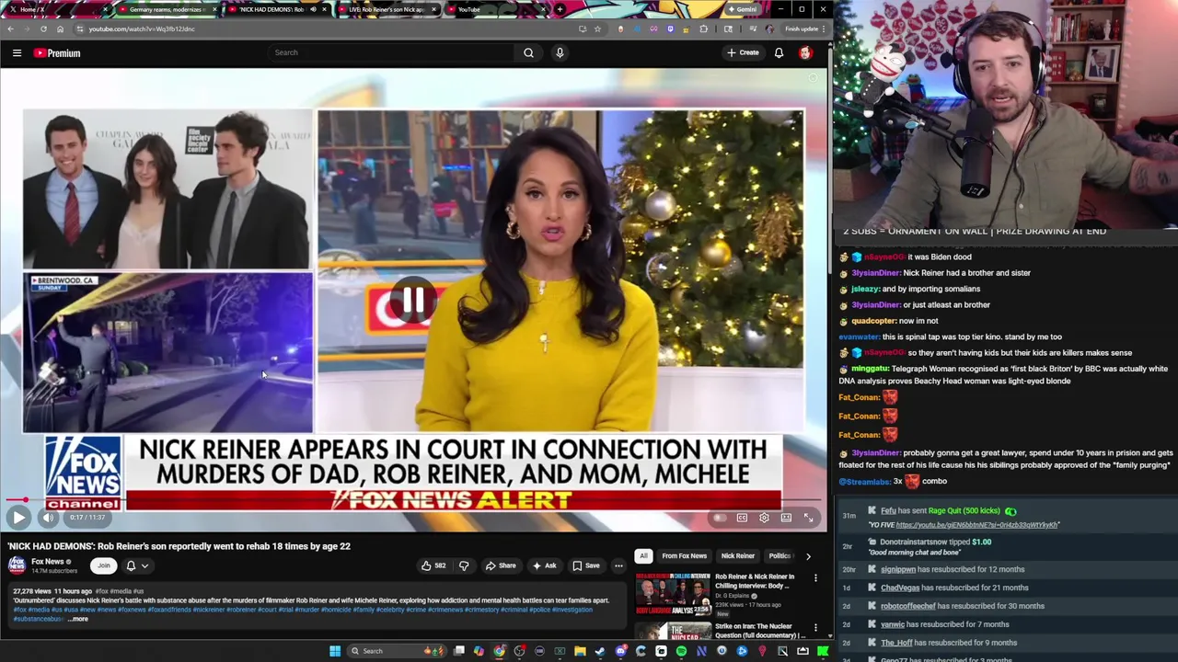This screenshot has width=1178, height=662.
Task: Expand the description with ...more
Action: tap(77, 619)
